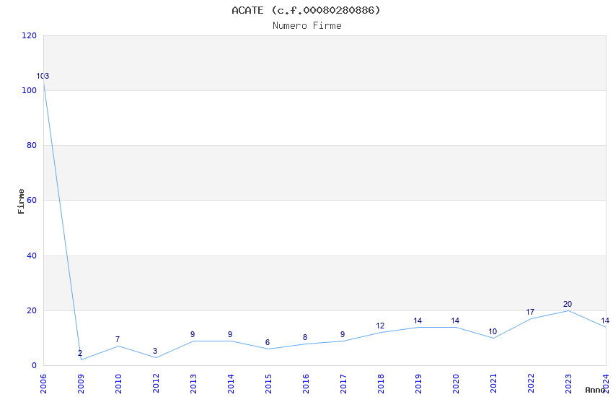Click y-axis value 0
The width and height of the screenshot is (613, 397).
tap(35, 365)
